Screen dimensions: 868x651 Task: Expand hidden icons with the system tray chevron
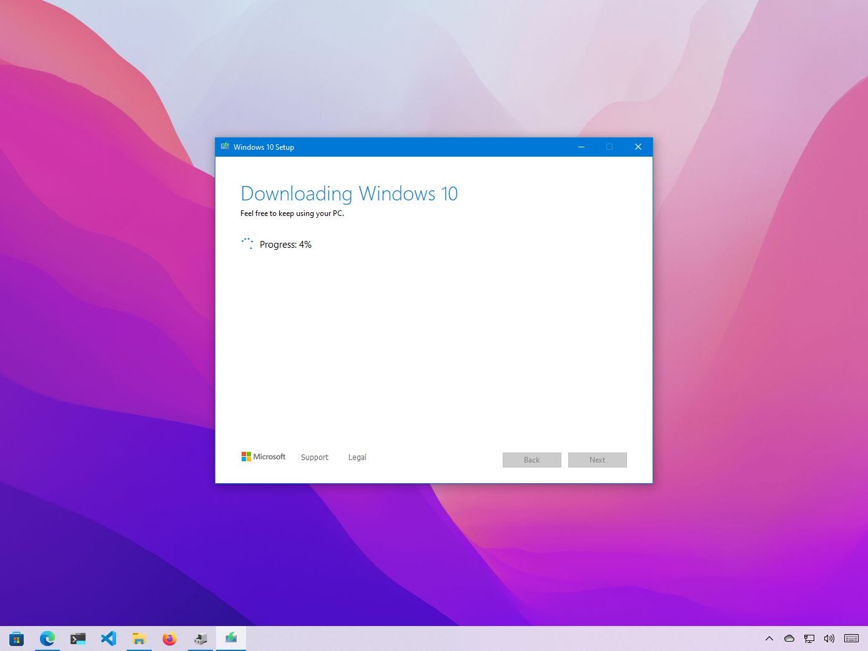coord(769,639)
